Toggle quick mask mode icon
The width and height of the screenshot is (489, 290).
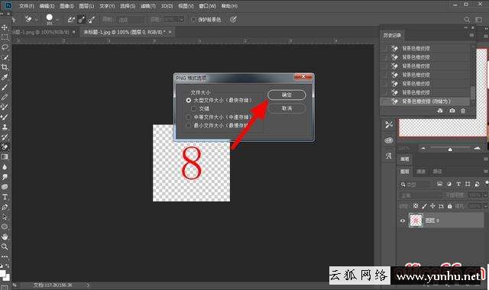[x=4, y=287]
